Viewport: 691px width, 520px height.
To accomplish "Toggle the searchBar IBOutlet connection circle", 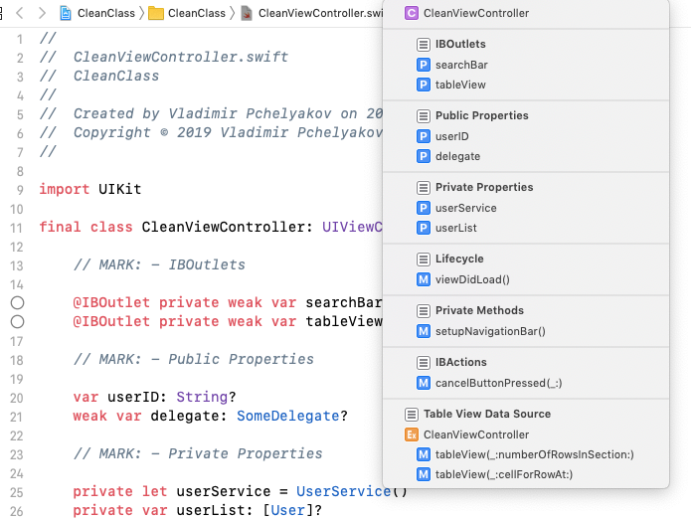I will tap(17, 302).
